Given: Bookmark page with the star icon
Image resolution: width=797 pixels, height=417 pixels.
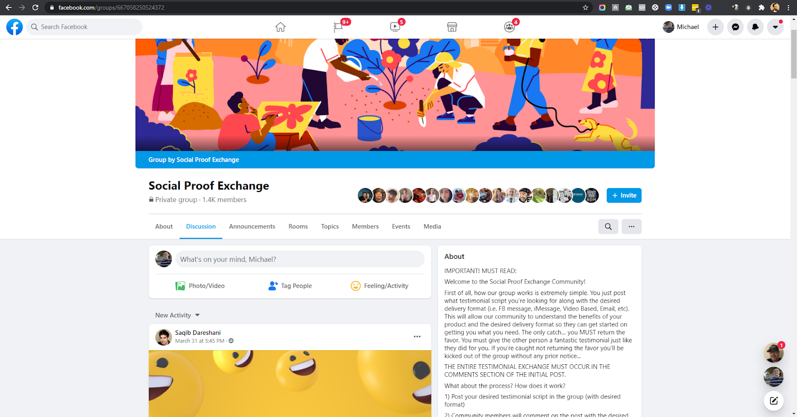Looking at the screenshot, I should 585,7.
